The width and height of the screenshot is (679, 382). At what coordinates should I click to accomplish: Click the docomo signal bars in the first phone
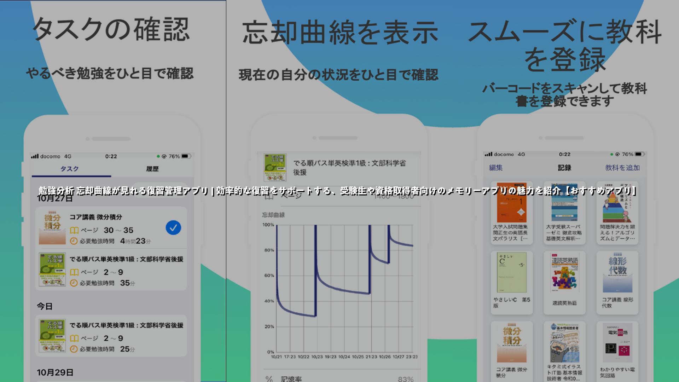tap(35, 156)
